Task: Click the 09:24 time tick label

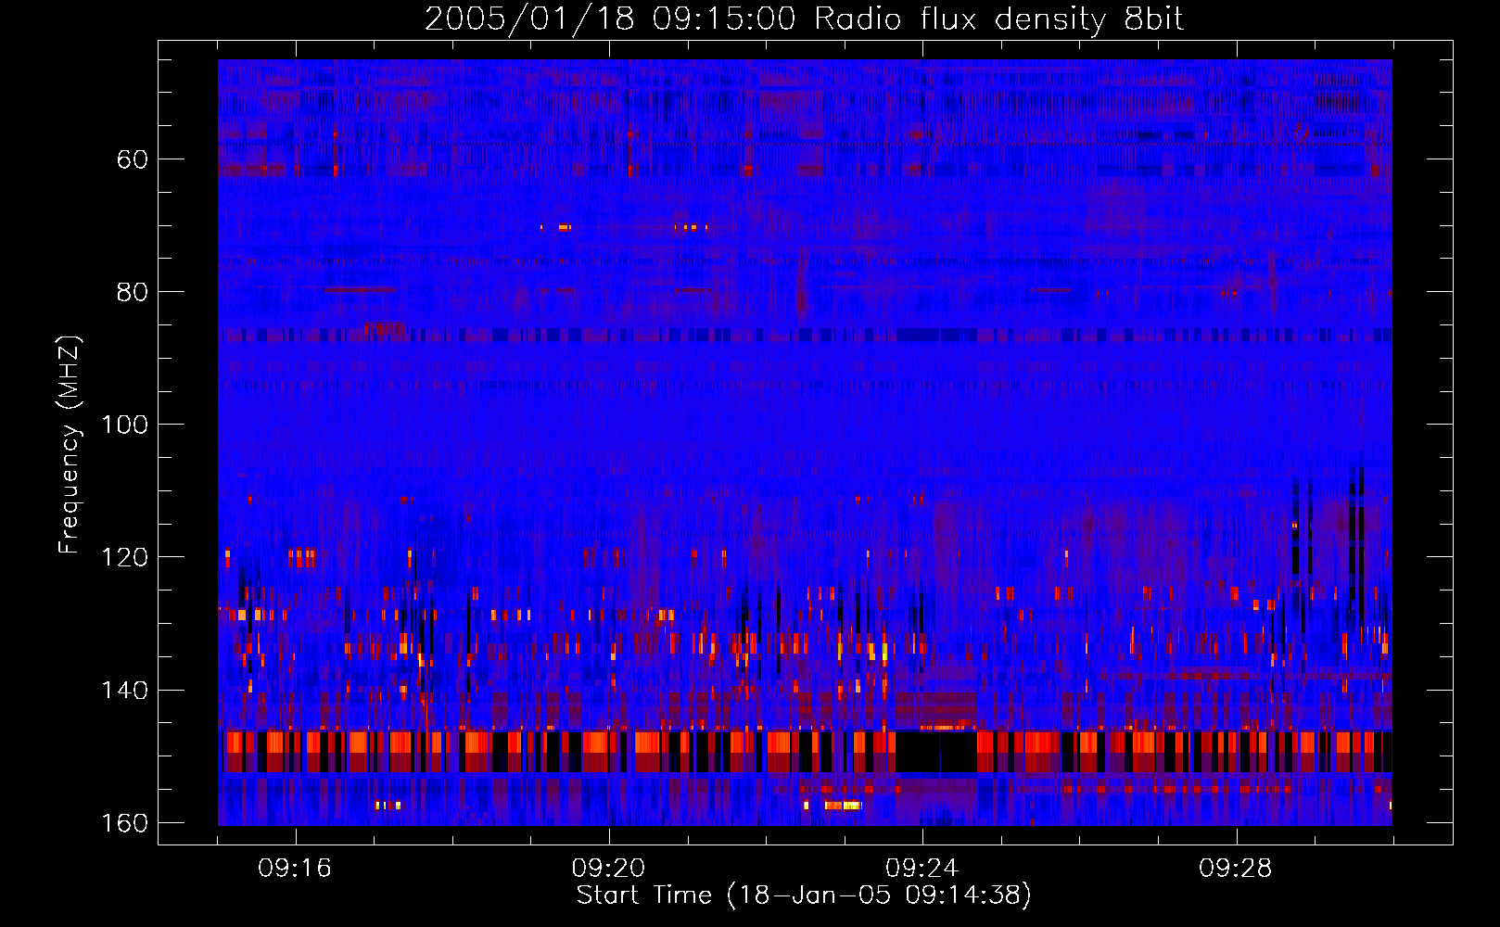Action: 922,869
